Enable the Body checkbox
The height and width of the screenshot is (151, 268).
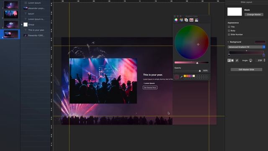(229, 31)
